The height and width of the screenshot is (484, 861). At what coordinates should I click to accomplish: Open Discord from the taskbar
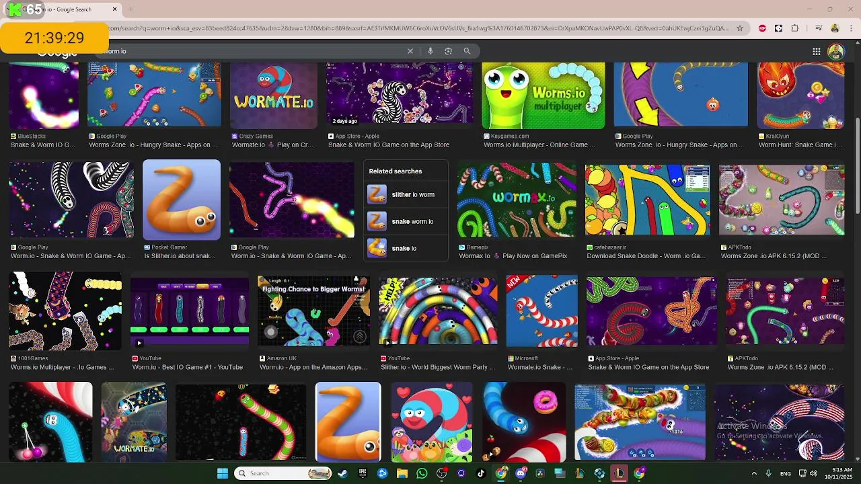coord(521,473)
